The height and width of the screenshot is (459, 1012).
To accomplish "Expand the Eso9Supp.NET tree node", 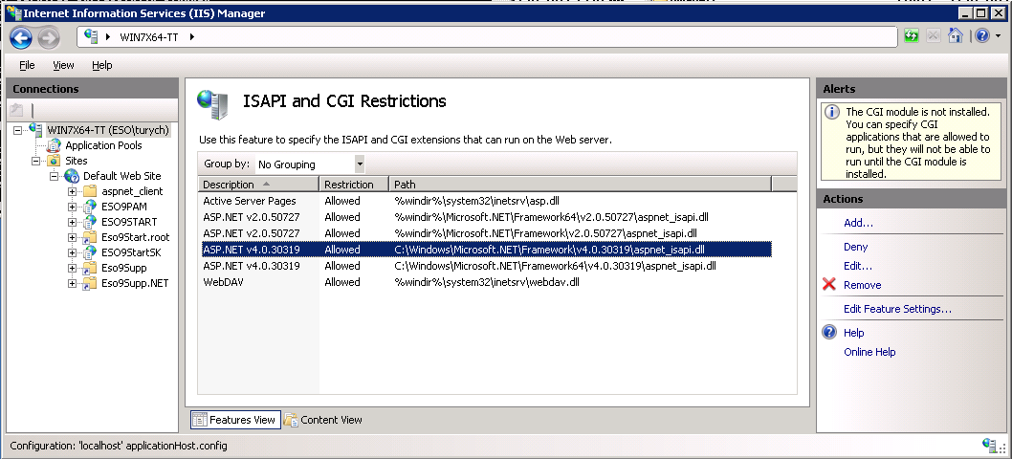I will (x=73, y=283).
